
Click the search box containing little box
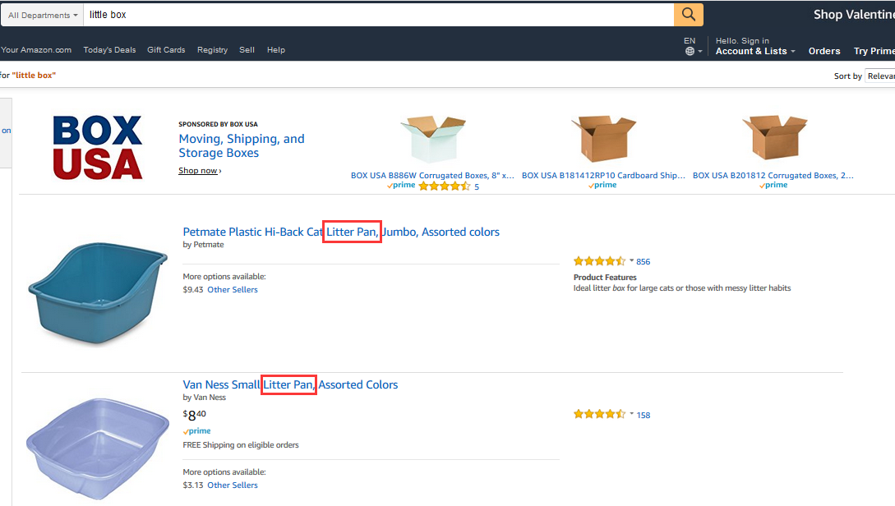click(x=378, y=15)
